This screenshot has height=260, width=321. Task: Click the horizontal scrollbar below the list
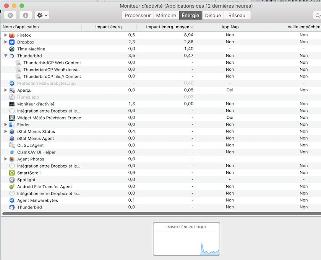coord(162,214)
